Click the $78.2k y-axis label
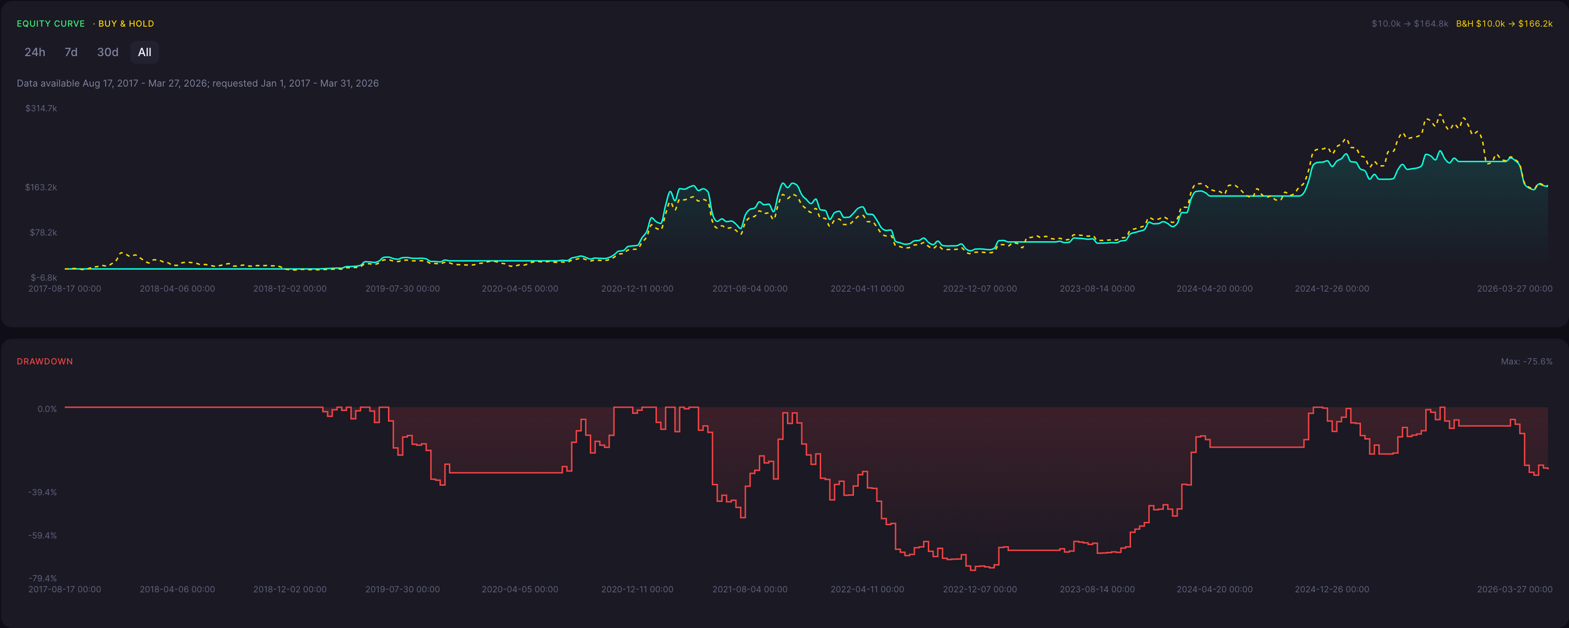The height and width of the screenshot is (628, 1569). (43, 233)
